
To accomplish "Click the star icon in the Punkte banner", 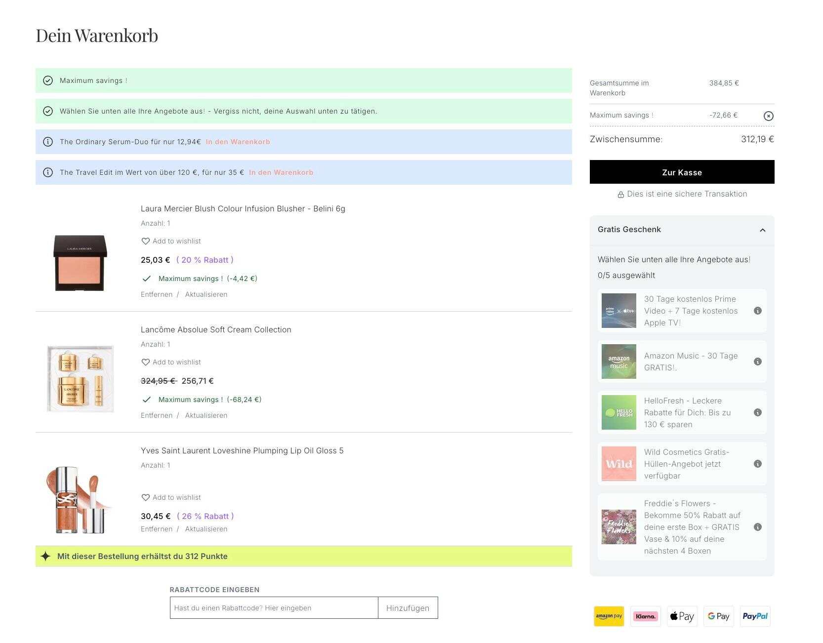I will (x=45, y=556).
